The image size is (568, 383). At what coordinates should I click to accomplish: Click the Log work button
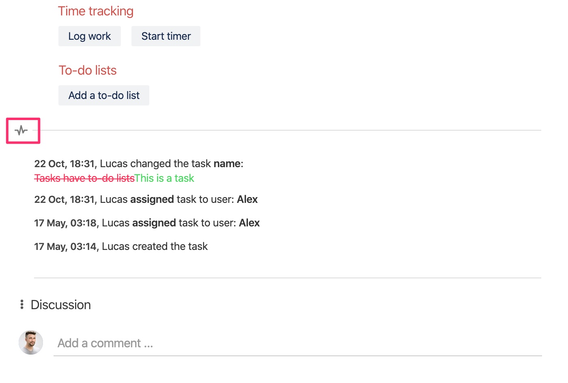[x=90, y=36]
